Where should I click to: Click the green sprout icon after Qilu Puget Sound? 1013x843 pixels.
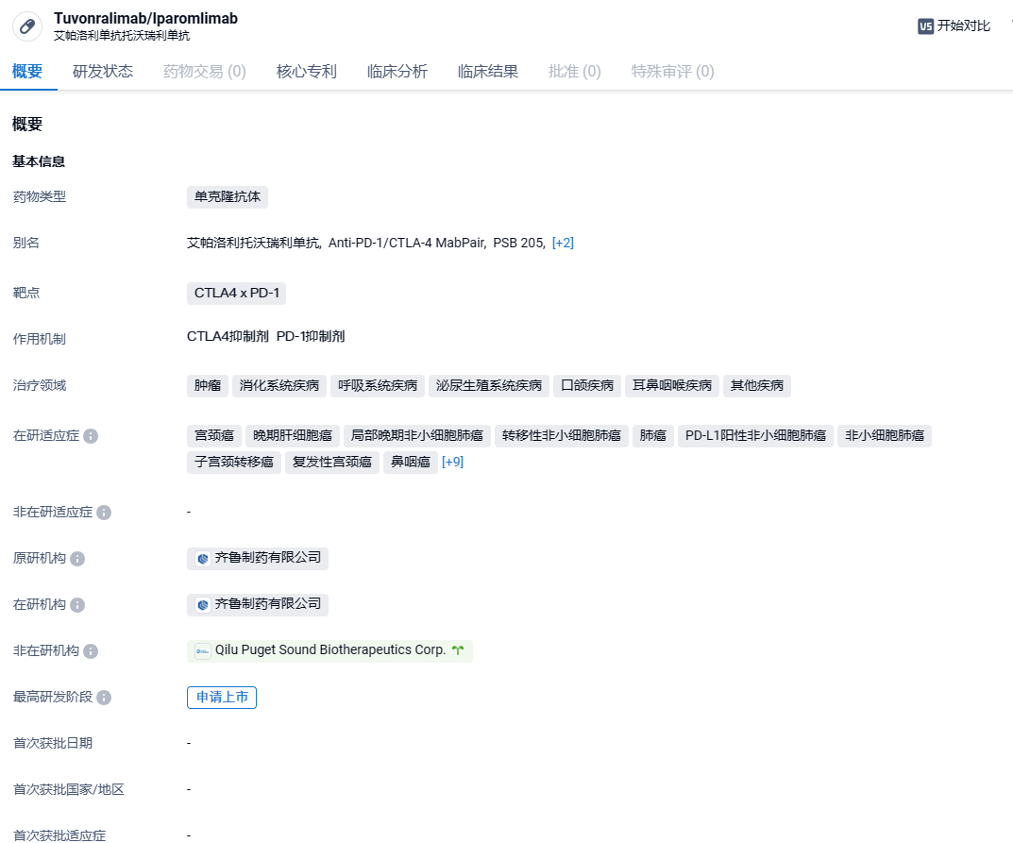tap(458, 650)
